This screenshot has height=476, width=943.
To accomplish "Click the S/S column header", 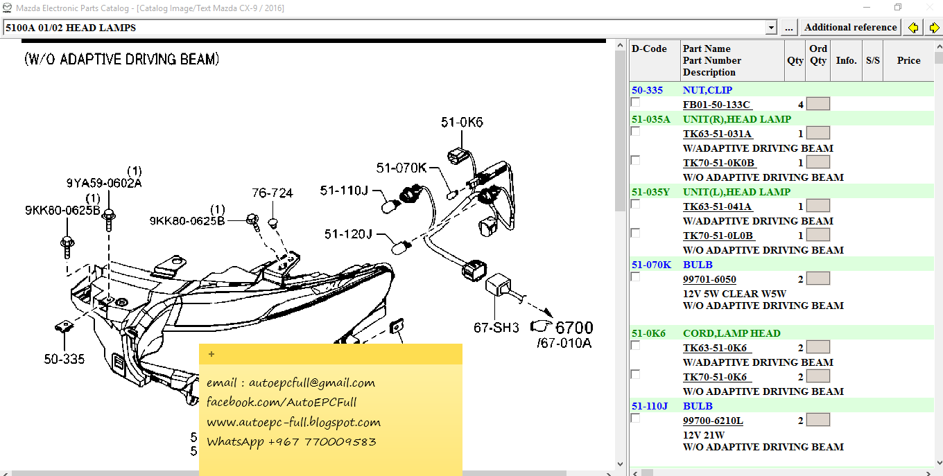I will (x=872, y=60).
